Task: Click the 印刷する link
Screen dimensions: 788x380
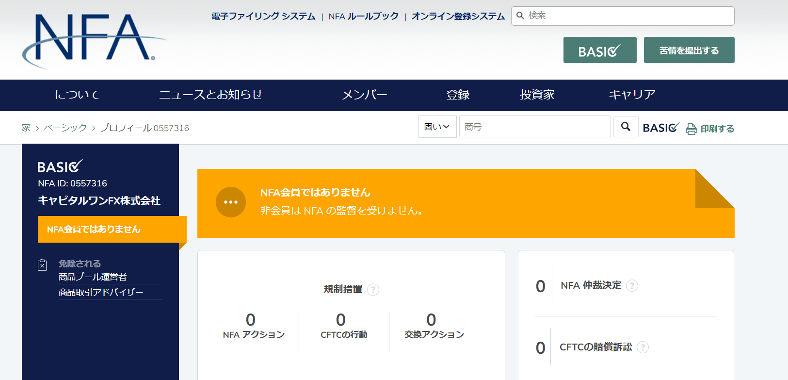Action: point(717,129)
